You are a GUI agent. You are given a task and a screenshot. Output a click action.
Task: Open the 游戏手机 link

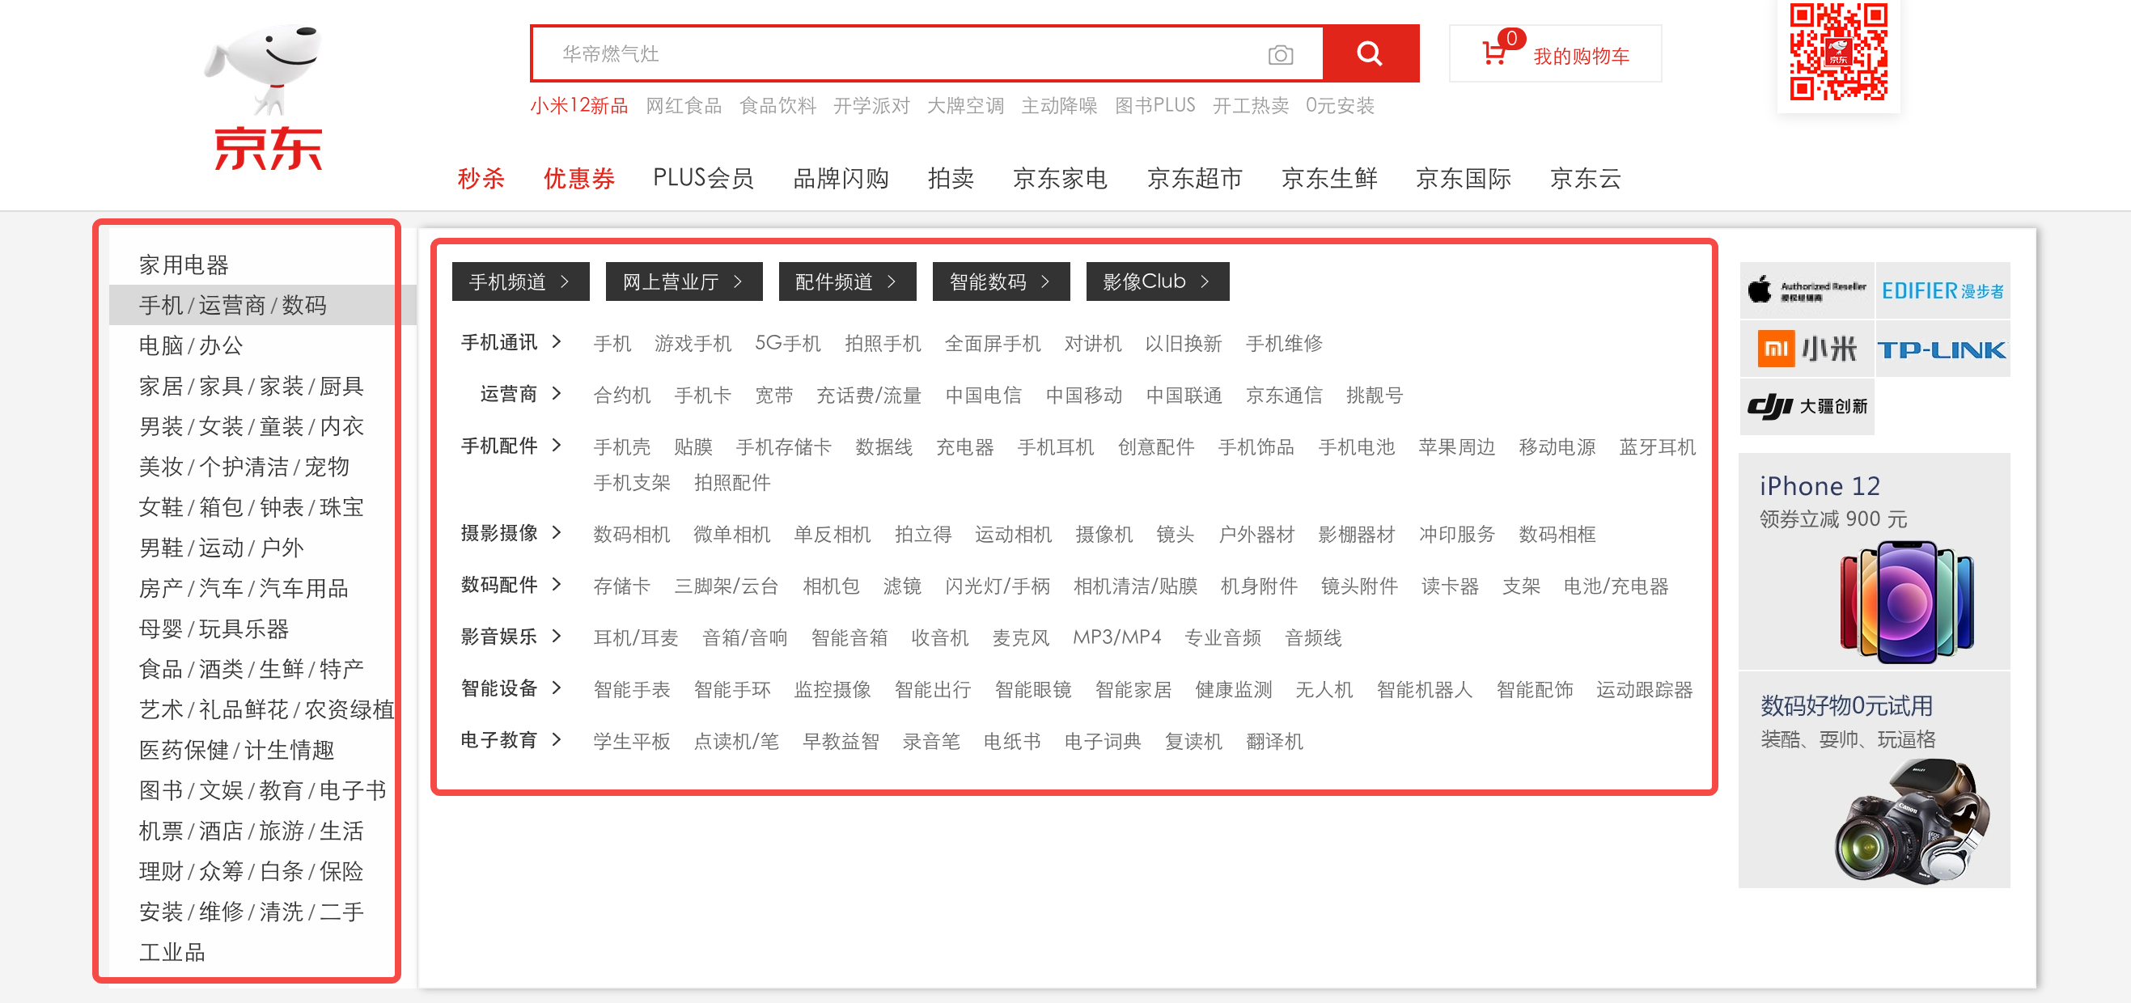click(x=693, y=343)
